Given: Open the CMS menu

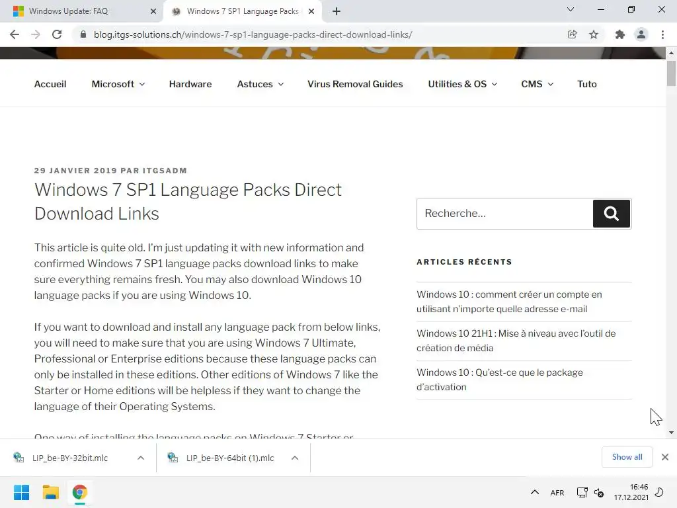Looking at the screenshot, I should click(x=532, y=84).
